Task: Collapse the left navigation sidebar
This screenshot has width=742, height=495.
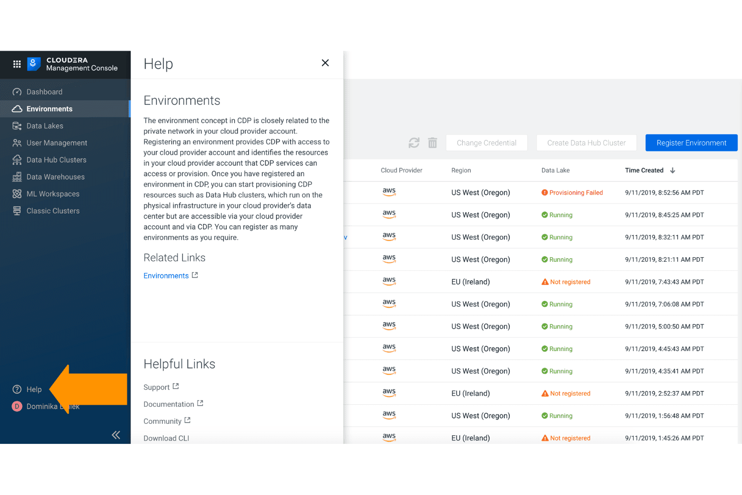Action: click(x=116, y=435)
